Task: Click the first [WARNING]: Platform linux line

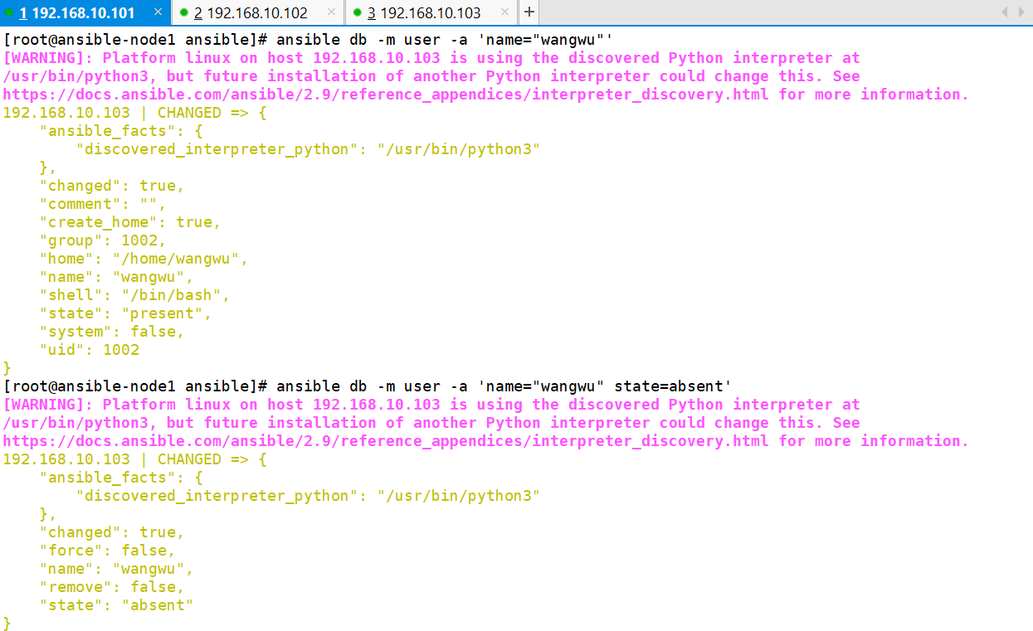Action: tap(431, 58)
